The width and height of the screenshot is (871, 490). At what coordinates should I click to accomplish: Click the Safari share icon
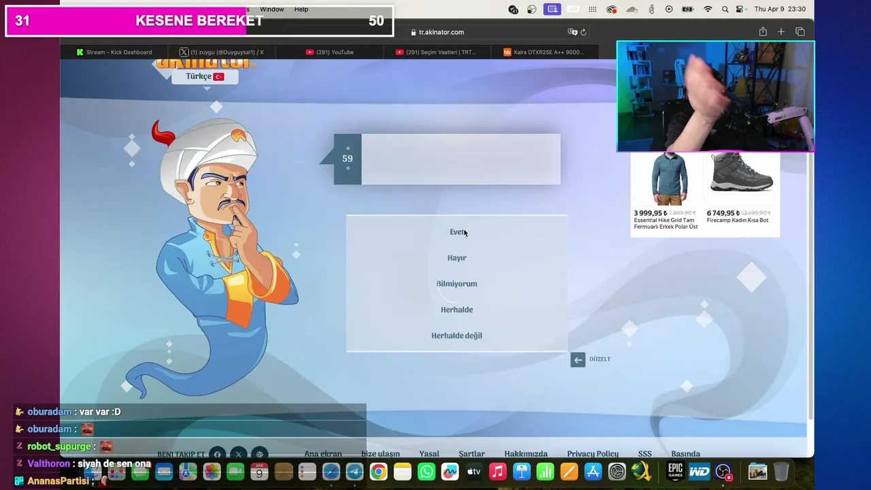pos(763,32)
